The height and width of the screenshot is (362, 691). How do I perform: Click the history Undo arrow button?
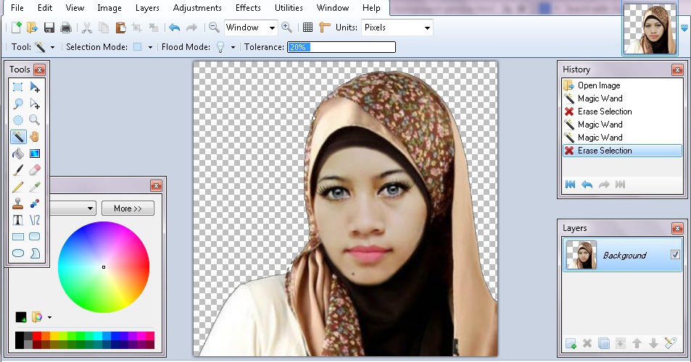point(587,185)
